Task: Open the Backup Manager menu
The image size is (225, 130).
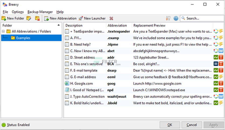Action: (x=40, y=12)
